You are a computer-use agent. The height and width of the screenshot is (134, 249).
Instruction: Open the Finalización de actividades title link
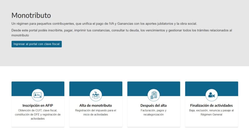(x=211, y=105)
